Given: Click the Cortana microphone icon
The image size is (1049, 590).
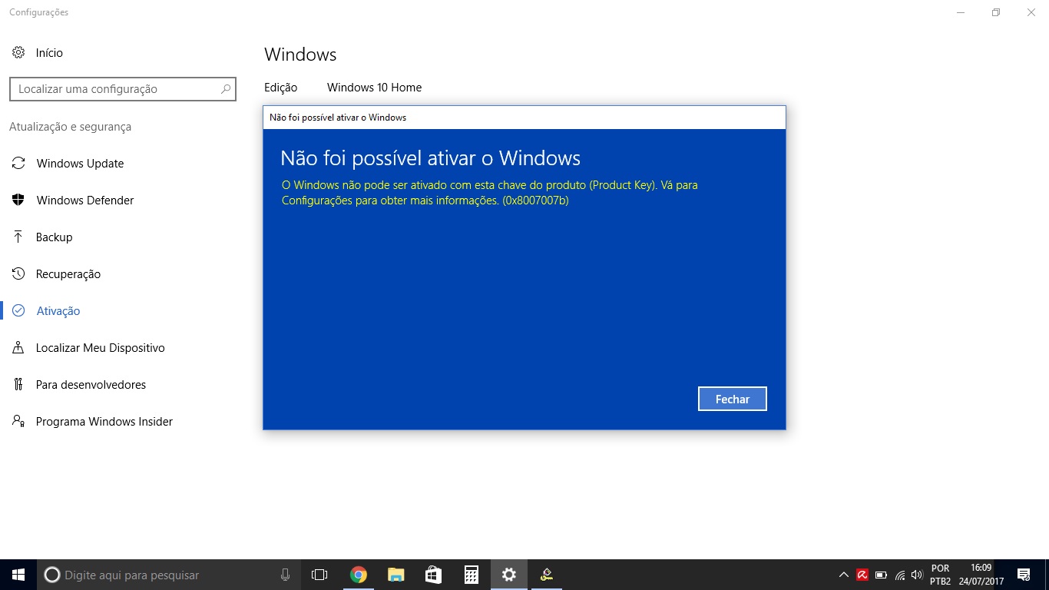Looking at the screenshot, I should point(285,575).
